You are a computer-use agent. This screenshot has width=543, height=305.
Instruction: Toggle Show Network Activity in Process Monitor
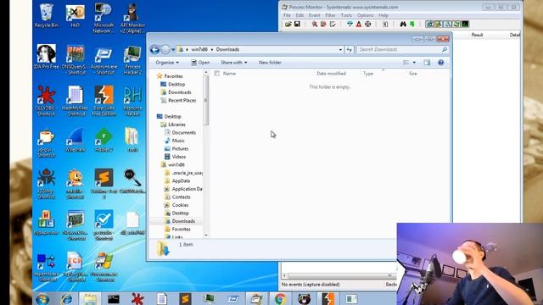pos(447,25)
